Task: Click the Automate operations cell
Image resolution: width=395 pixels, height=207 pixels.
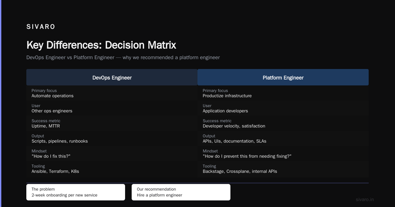Action: click(x=112, y=93)
